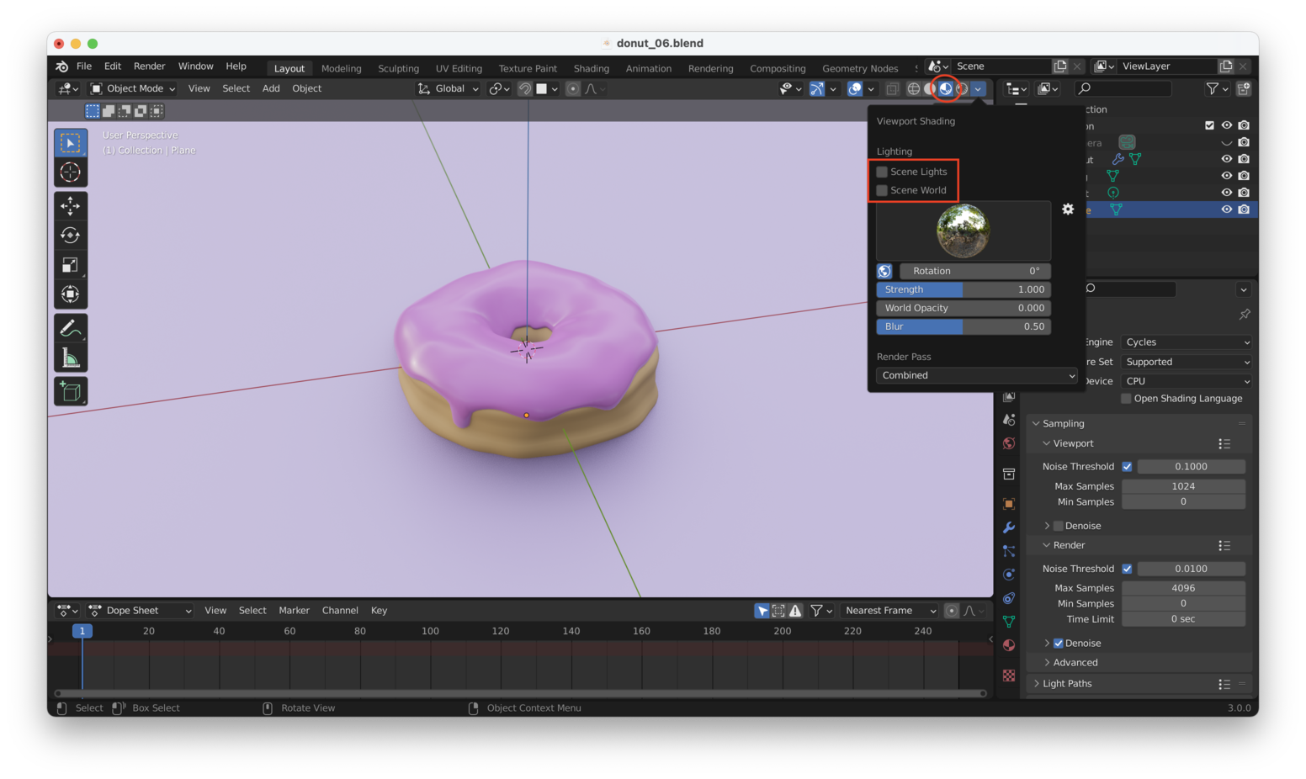Uncheck the Noise Threshold under Viewport sampling
Viewport: 1306px width, 779px height.
point(1128,466)
